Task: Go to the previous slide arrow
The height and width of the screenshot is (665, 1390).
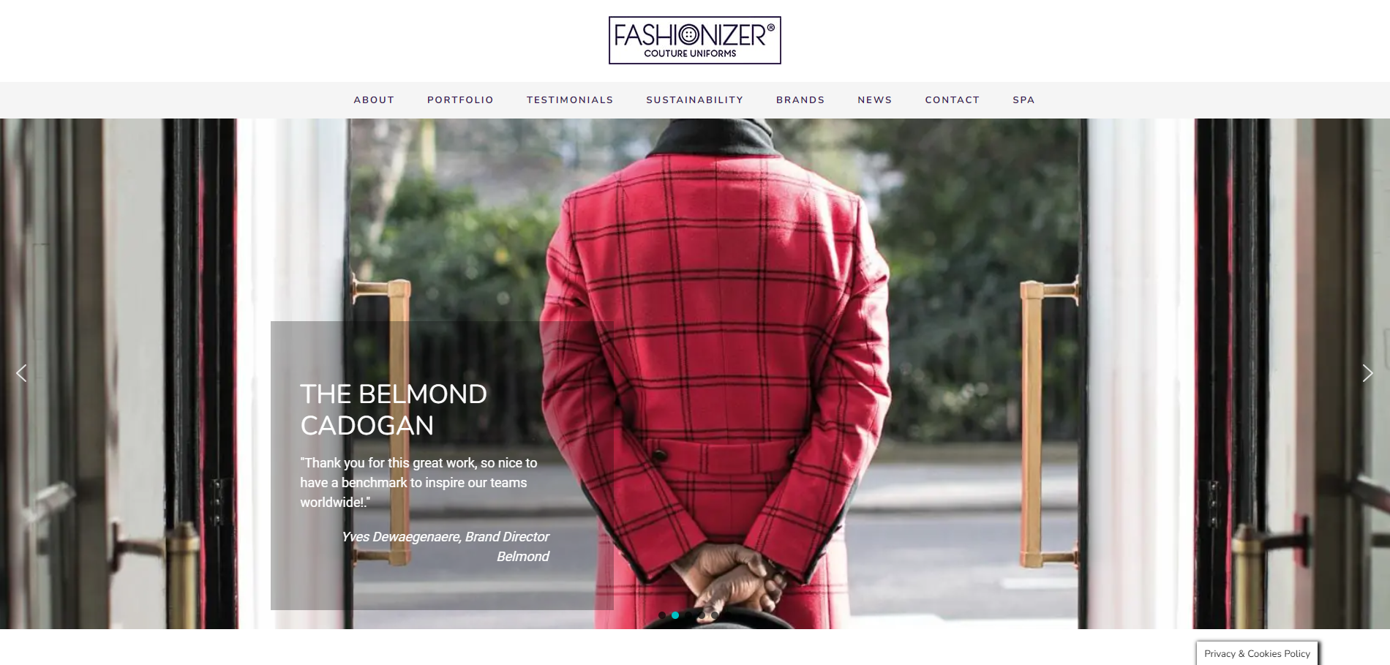Action: pos(21,373)
